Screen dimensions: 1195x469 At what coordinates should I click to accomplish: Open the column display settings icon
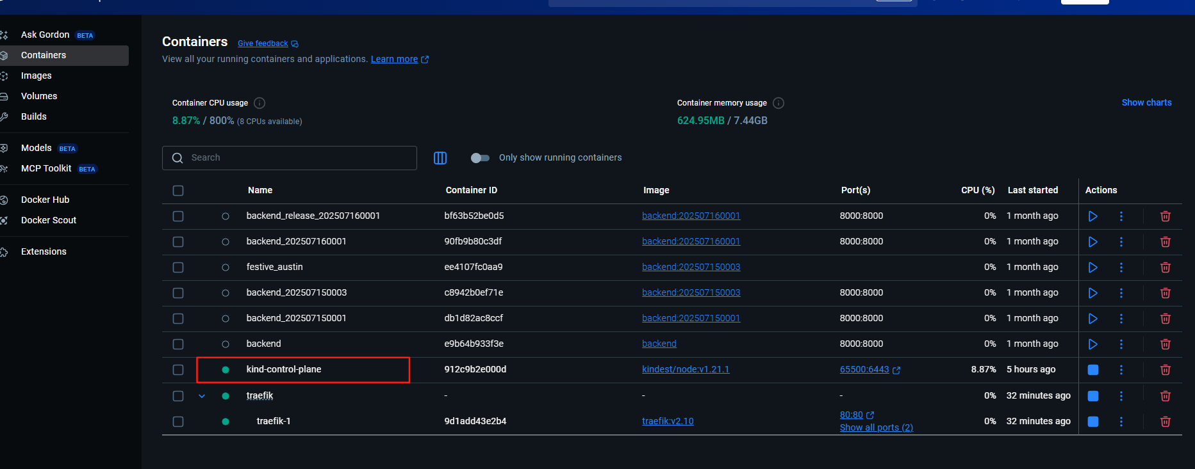[440, 158]
